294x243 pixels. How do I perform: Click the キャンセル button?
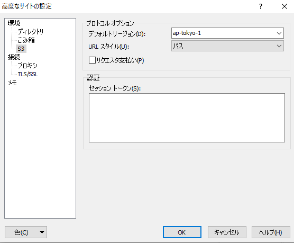227,232
